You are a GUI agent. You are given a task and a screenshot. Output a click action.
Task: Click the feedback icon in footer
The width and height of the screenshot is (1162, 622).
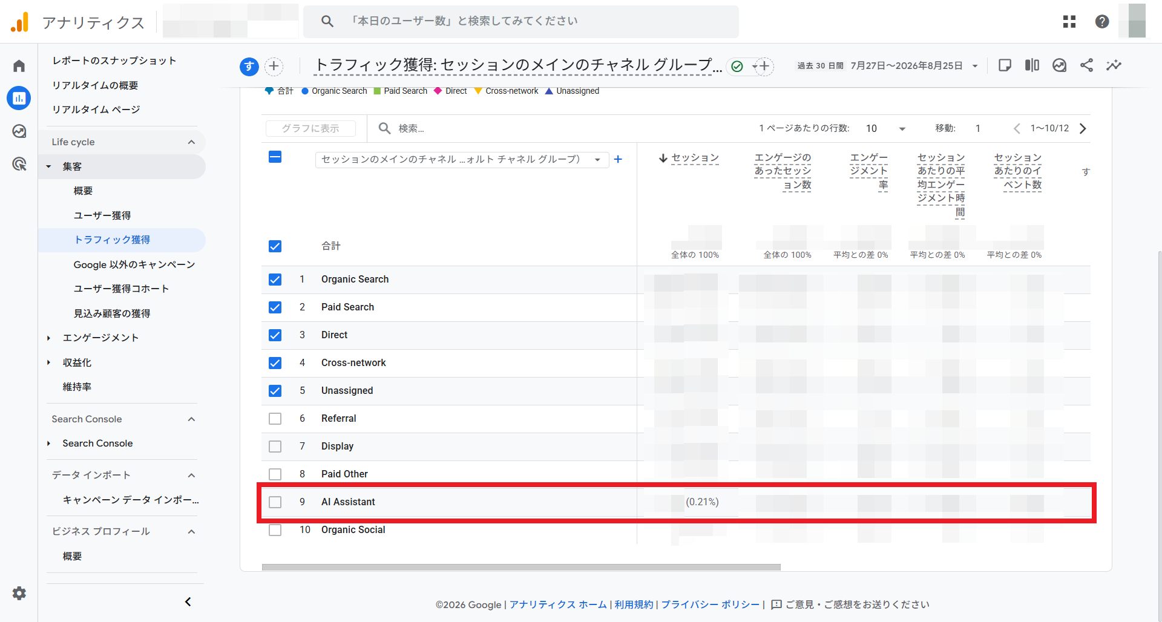(x=776, y=604)
